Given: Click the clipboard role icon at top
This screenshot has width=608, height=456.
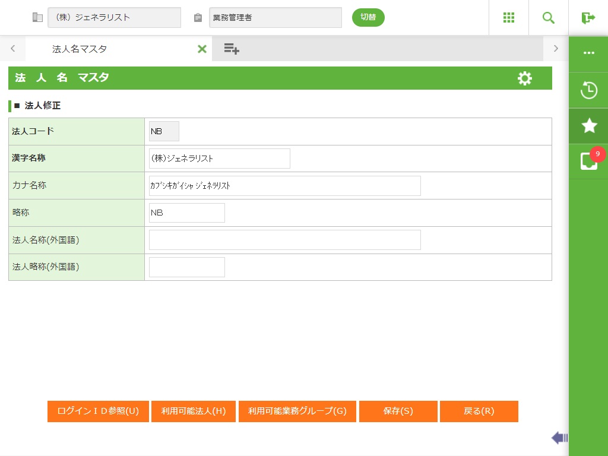Looking at the screenshot, I should point(198,17).
